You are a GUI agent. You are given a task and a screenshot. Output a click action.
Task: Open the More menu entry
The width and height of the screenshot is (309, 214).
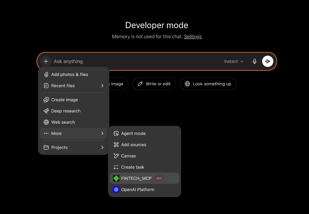coord(74,134)
